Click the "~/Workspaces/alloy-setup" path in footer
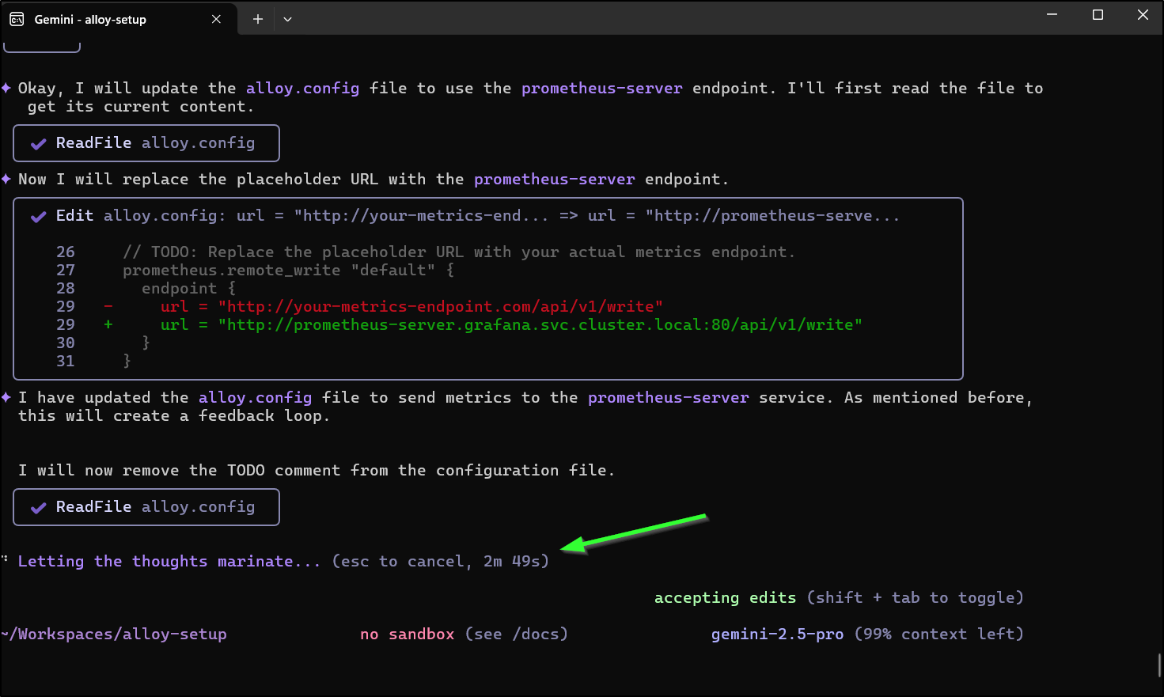Image resolution: width=1164 pixels, height=697 pixels. pyautogui.click(x=115, y=634)
